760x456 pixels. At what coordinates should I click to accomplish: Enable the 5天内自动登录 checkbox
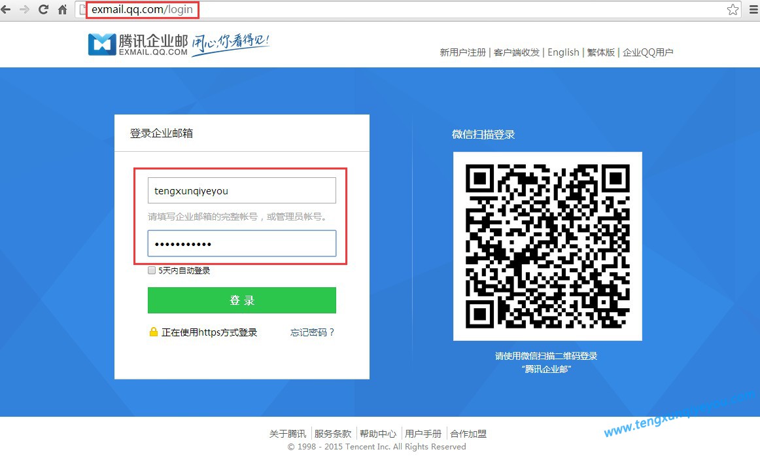(x=152, y=270)
